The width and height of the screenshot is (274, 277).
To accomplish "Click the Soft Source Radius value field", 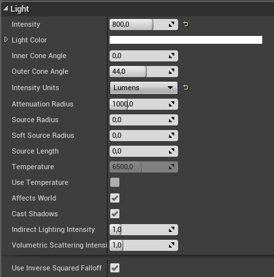I will coord(144,135).
